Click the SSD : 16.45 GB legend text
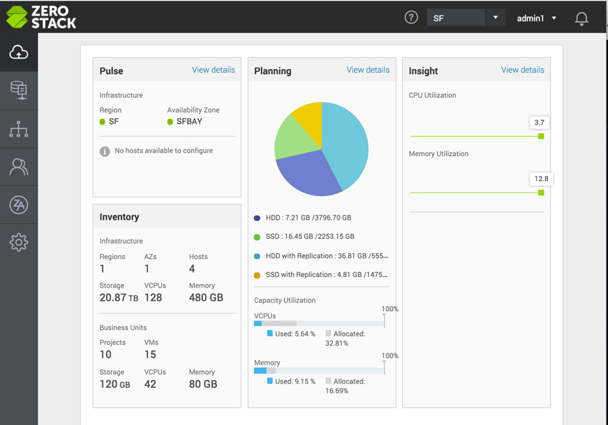 click(x=310, y=236)
